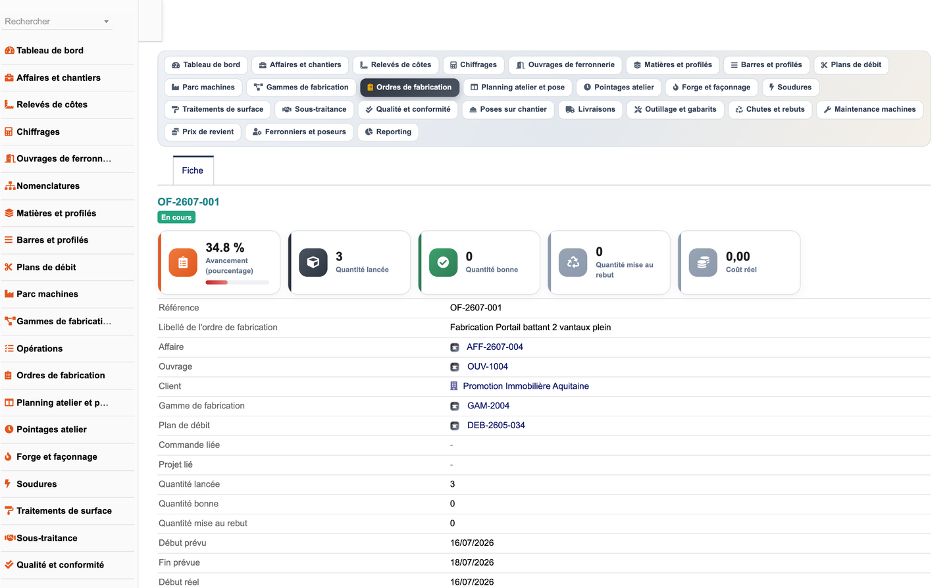Open the Promotion Immobilière Aquitaine client link
Screen dimensions: 951x588
click(526, 387)
